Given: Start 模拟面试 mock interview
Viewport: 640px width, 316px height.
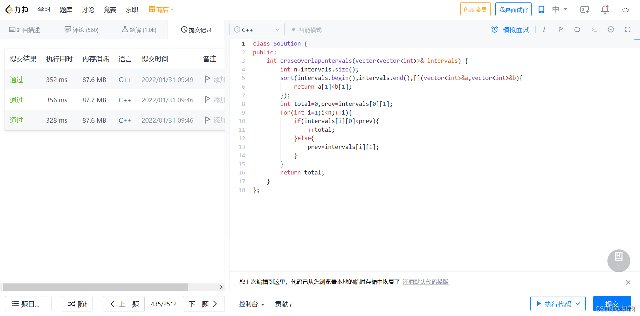Looking at the screenshot, I should [x=510, y=30].
